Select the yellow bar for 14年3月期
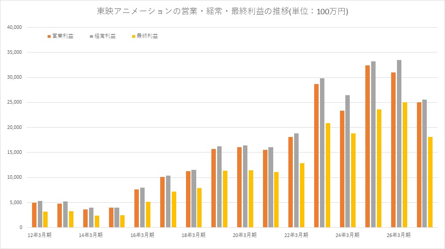 pos(97,221)
